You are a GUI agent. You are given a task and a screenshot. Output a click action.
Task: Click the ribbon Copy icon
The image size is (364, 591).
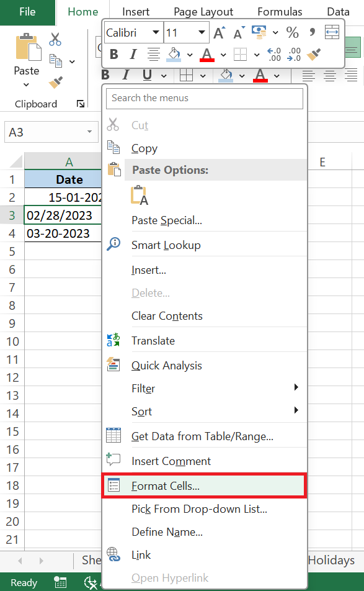click(56, 61)
